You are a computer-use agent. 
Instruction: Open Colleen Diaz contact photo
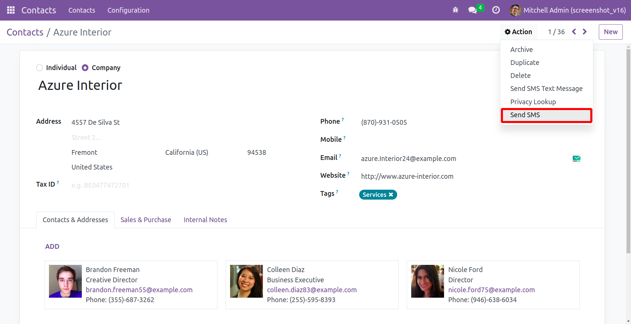click(247, 281)
